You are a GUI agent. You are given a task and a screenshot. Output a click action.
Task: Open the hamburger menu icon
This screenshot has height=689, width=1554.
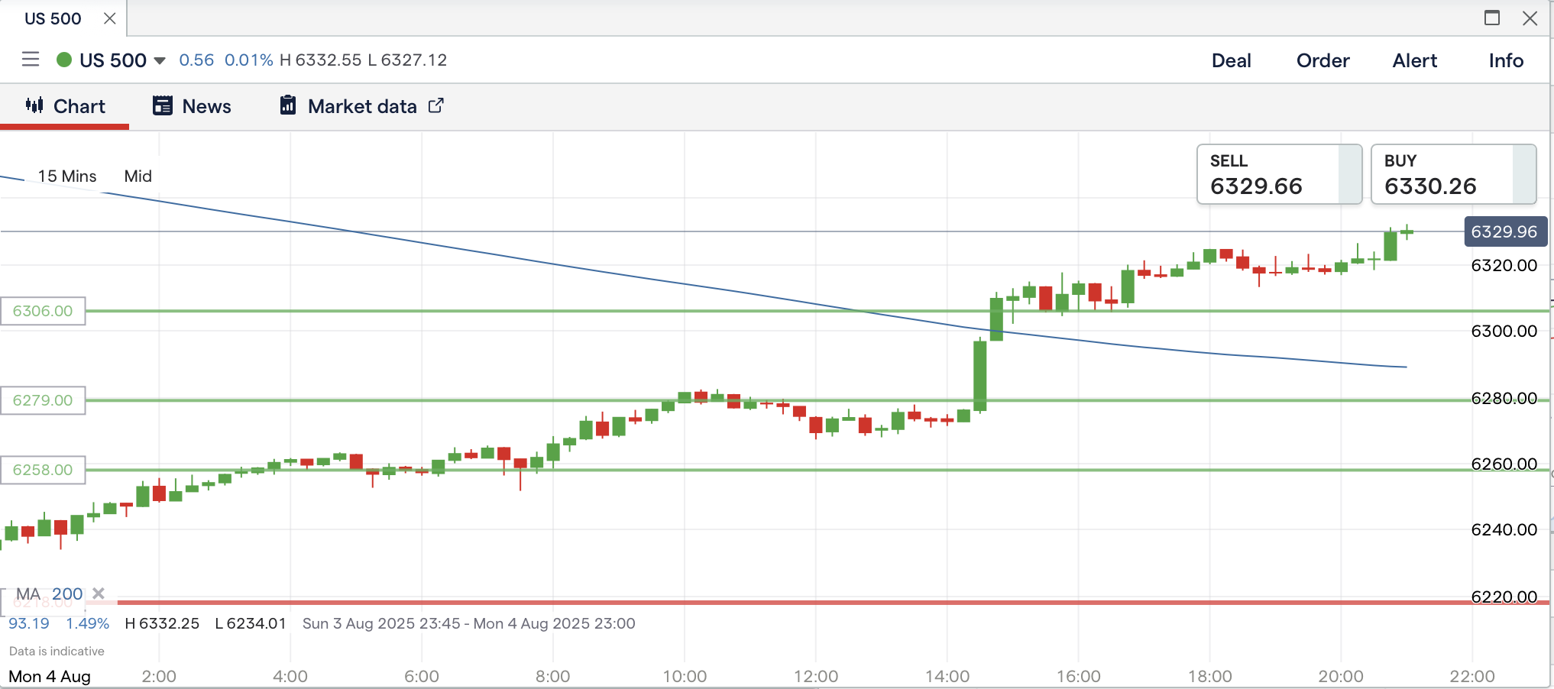[31, 60]
